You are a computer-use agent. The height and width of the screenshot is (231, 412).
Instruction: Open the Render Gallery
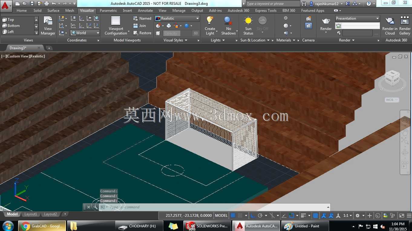405,26
